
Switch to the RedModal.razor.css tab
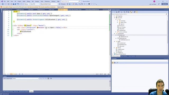click(x=8, y=9)
